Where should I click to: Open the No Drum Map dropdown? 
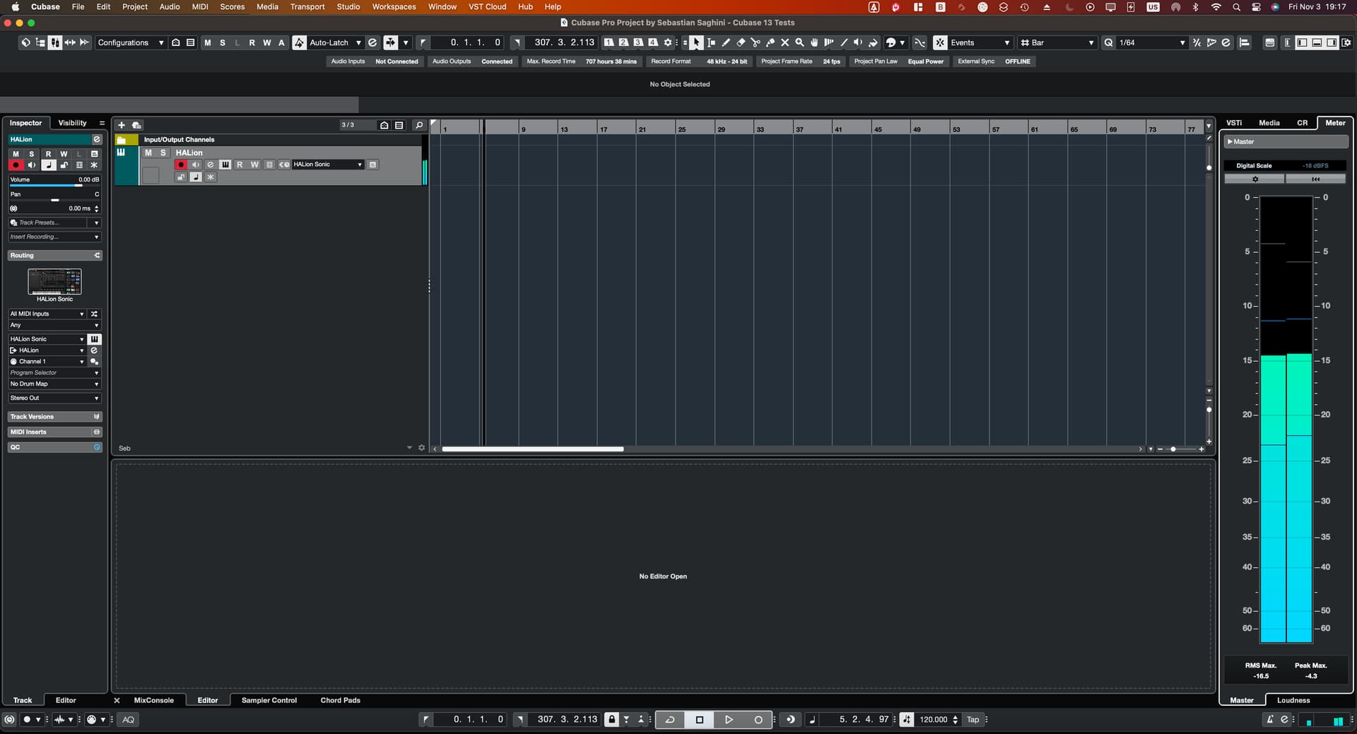tap(54, 384)
